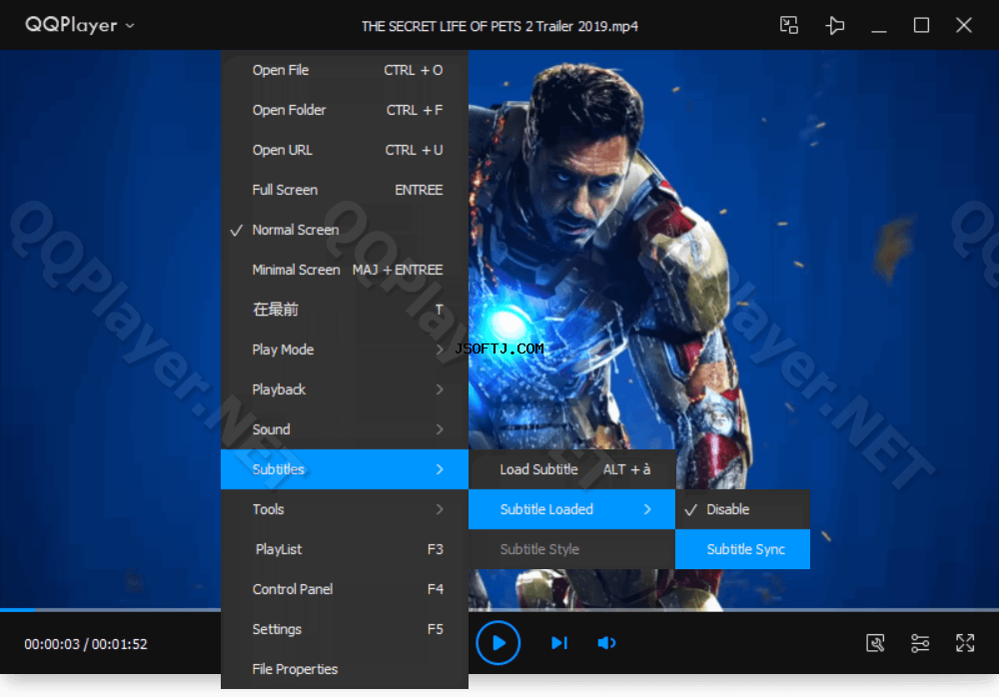Expand the Play Mode submenu
Viewport: 999px width, 697px height.
(x=345, y=349)
